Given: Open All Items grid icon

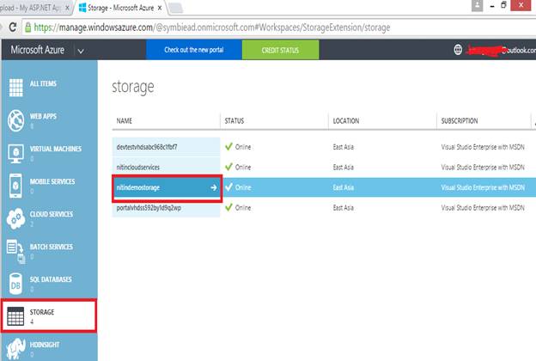Looking at the screenshot, I should click(16, 88).
